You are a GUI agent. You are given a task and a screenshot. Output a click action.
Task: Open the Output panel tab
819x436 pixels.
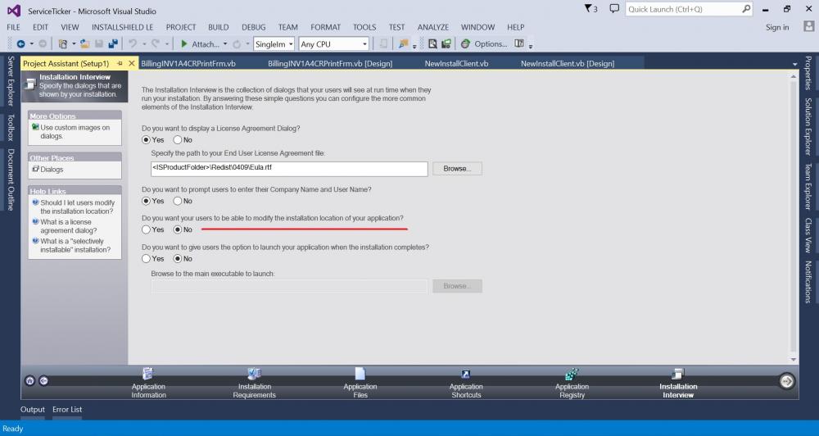(x=33, y=409)
